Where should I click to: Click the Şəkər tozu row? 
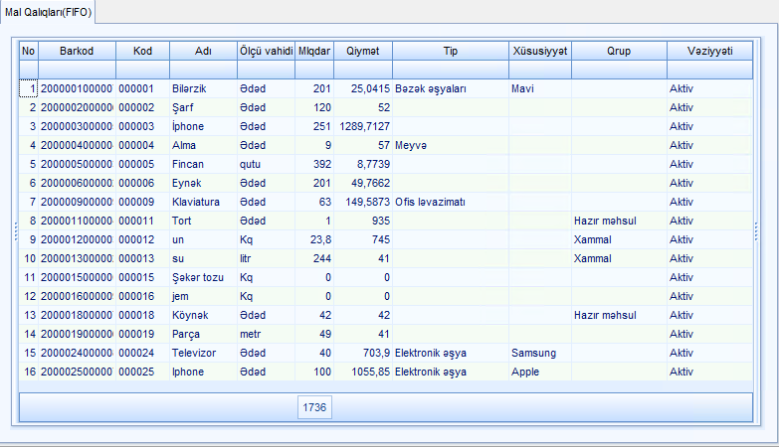(x=197, y=277)
